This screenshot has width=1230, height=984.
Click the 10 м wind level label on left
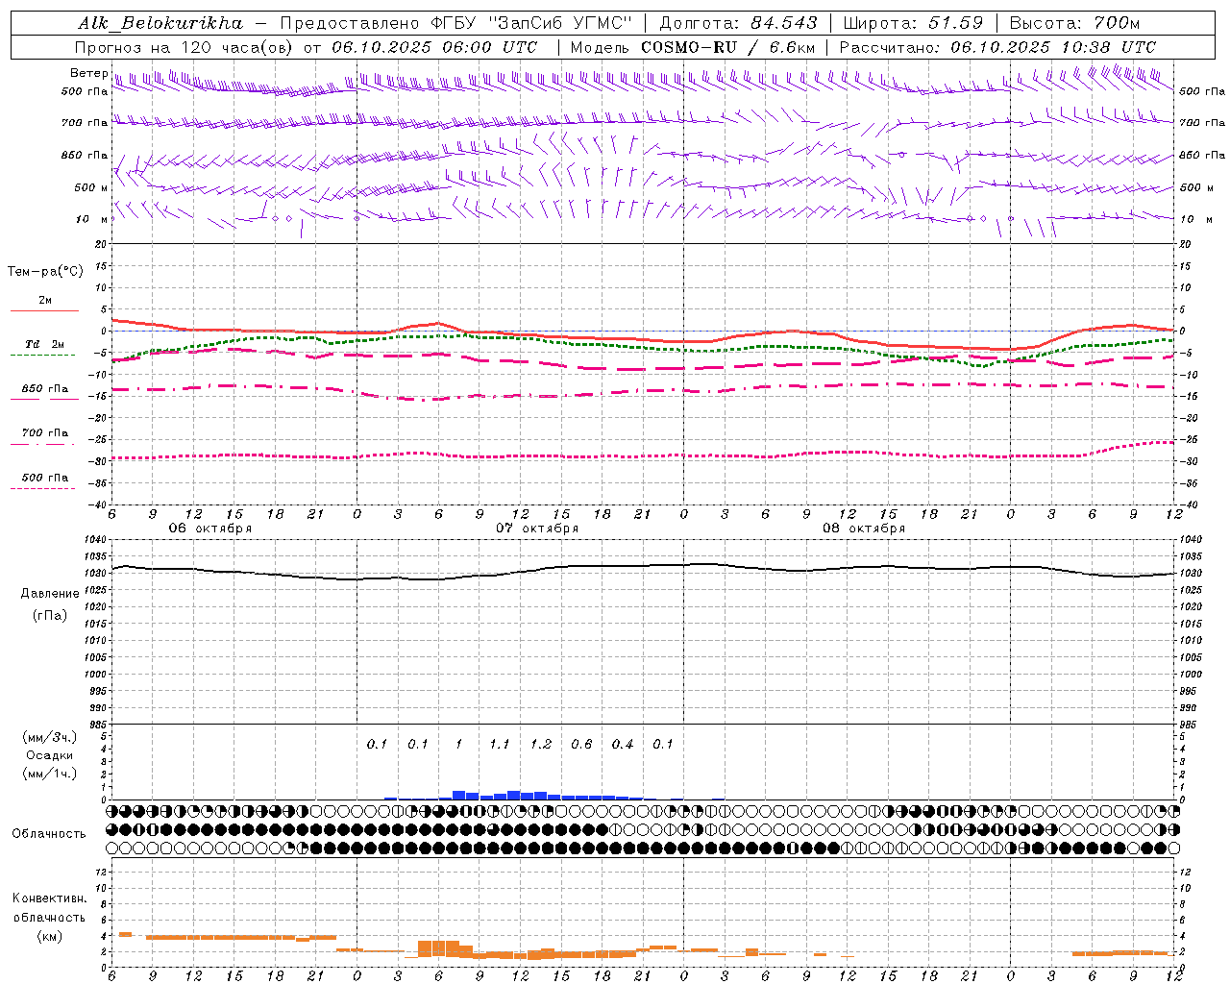tap(92, 219)
